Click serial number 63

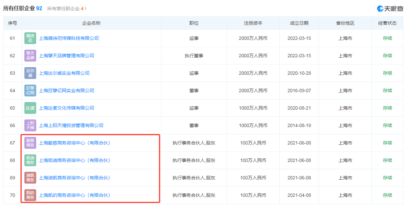[x=12, y=73]
